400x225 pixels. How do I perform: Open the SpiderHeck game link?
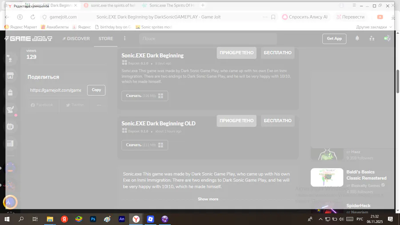[x=358, y=205]
